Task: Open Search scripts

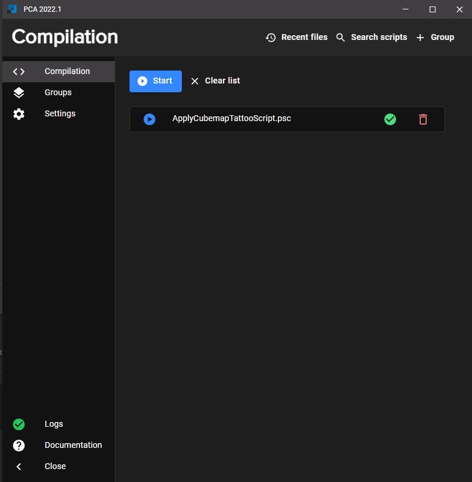Action: [371, 37]
